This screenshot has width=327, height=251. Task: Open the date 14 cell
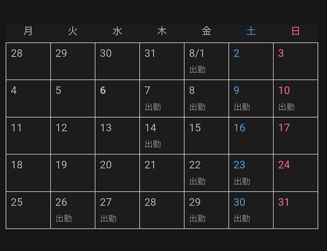162,136
